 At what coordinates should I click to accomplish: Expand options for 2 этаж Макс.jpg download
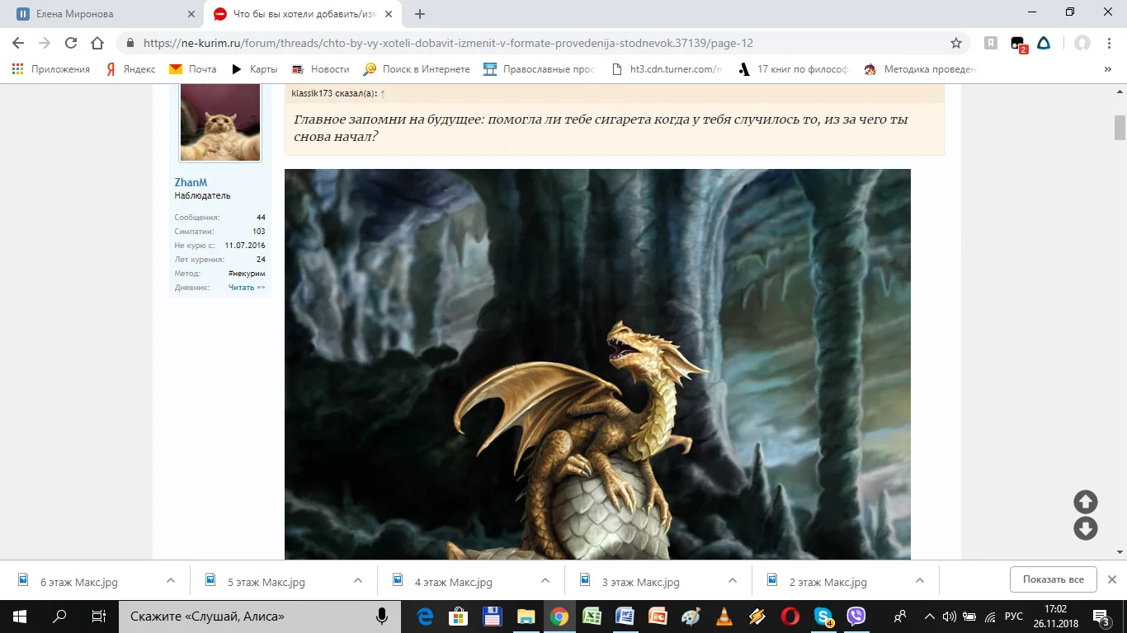pos(920,580)
